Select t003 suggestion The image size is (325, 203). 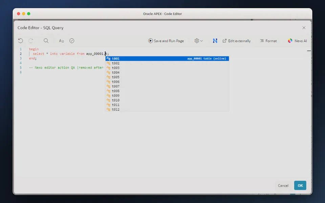click(167, 68)
